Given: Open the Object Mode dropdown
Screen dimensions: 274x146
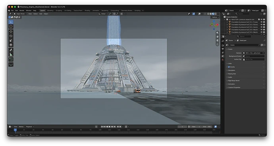Looking at the screenshot, I should pyautogui.click(x=20, y=14).
